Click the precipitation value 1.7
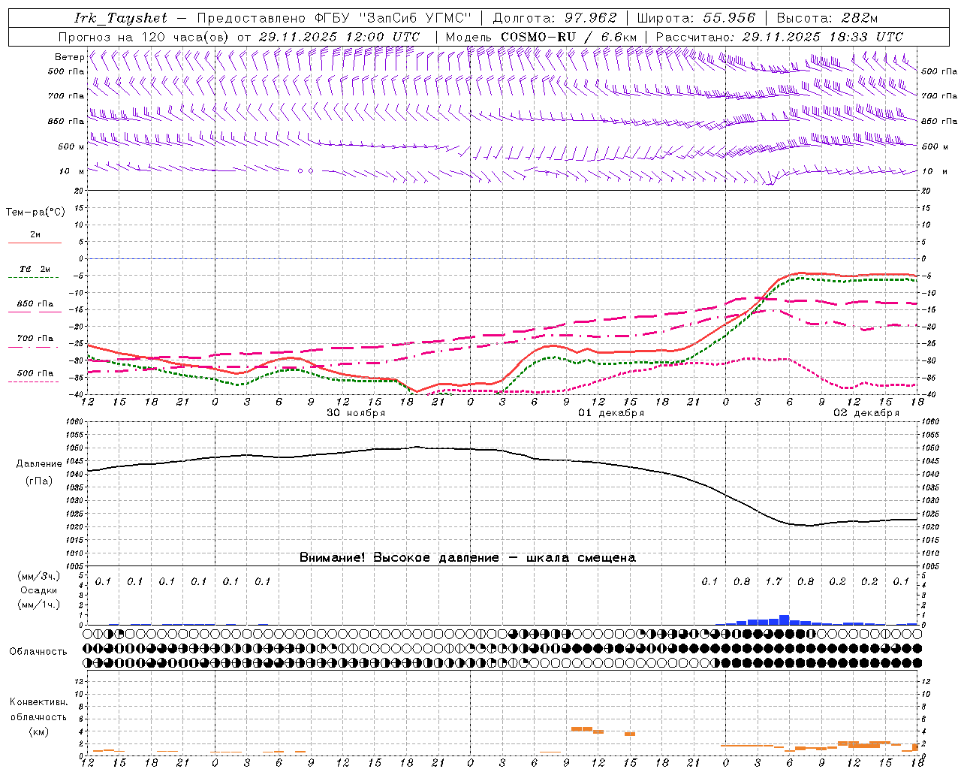This screenshot has width=961, height=769. pyautogui.click(x=773, y=581)
